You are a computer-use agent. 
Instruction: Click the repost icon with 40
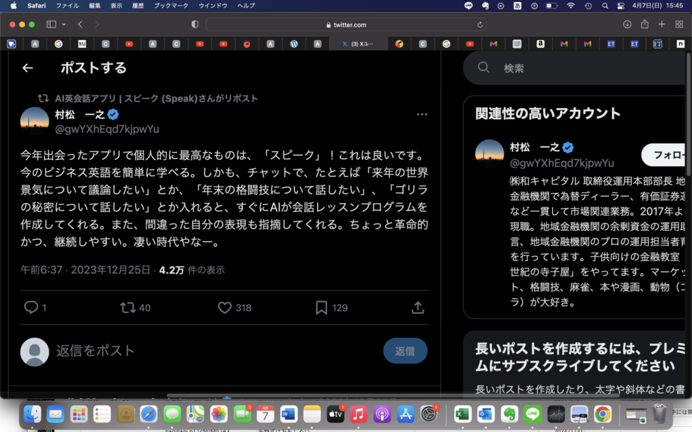[127, 308]
